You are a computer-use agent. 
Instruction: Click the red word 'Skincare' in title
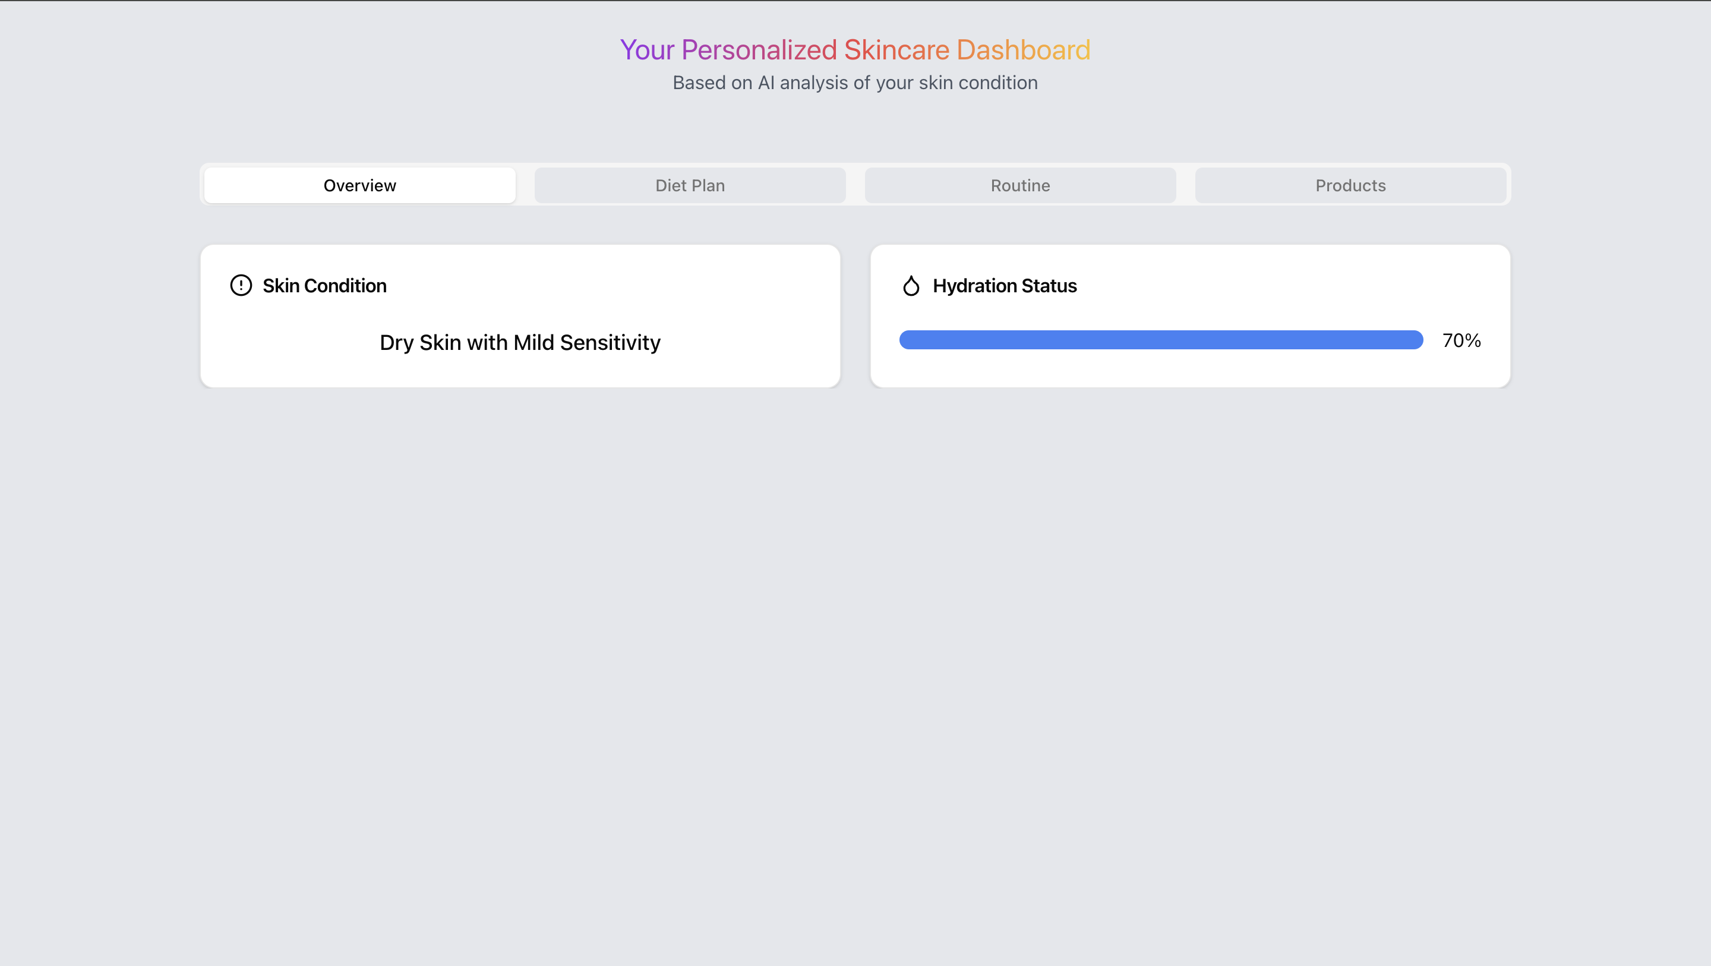tap(896, 50)
